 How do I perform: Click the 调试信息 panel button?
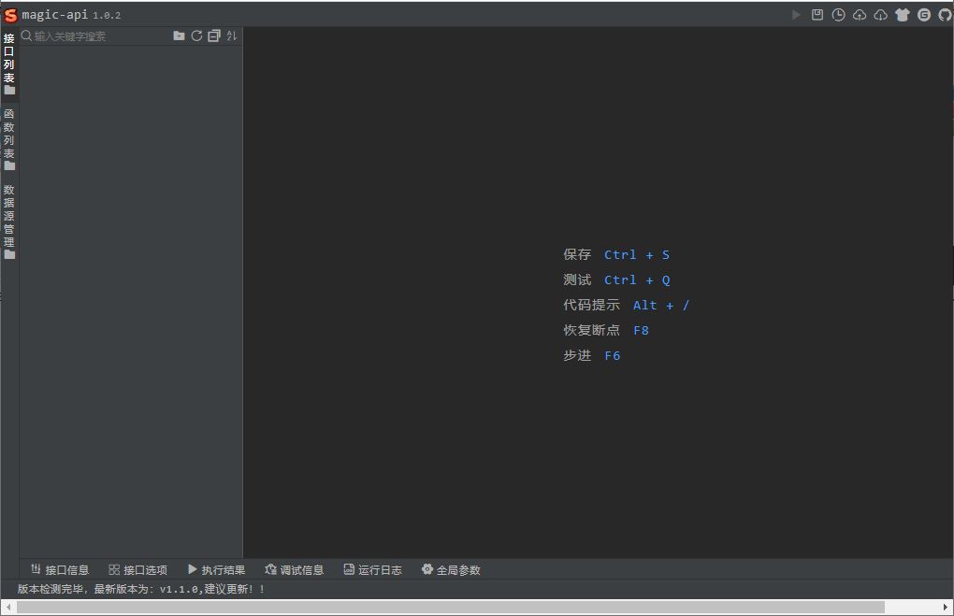click(x=294, y=569)
